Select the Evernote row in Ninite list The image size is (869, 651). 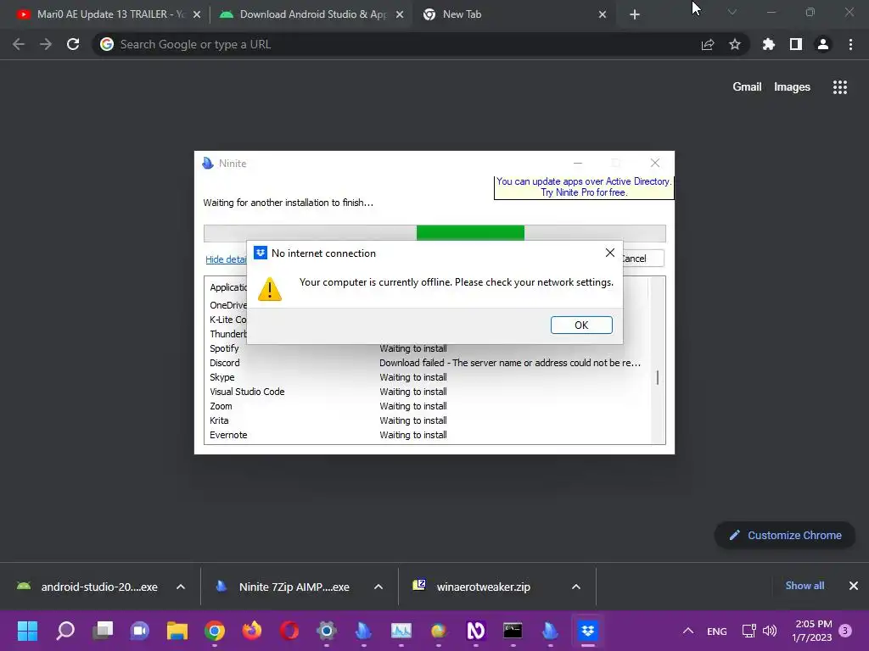pyautogui.click(x=426, y=435)
